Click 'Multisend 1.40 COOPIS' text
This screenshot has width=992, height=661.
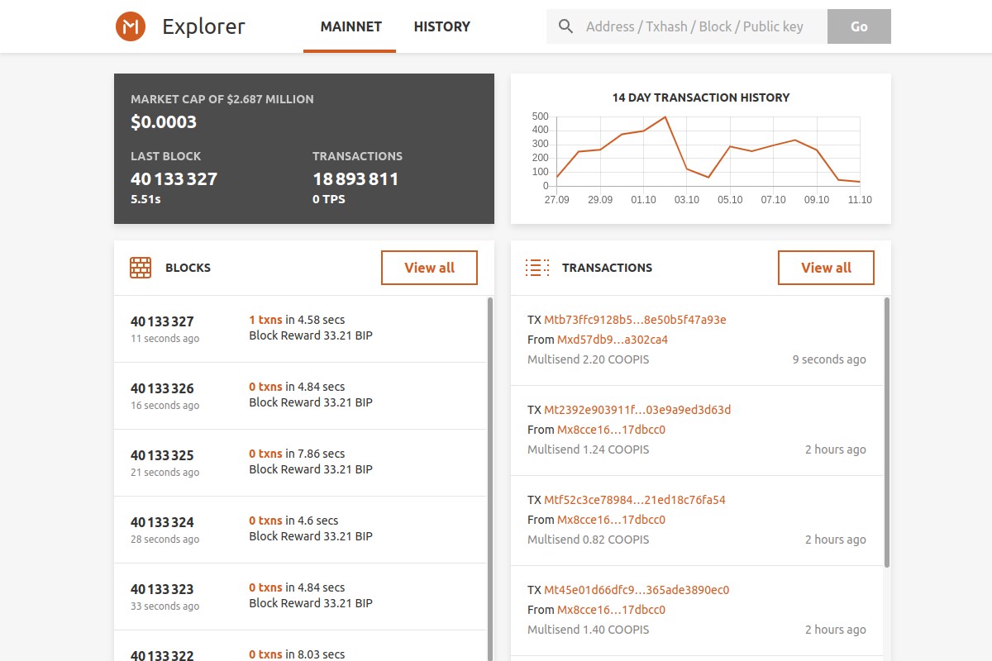point(589,630)
